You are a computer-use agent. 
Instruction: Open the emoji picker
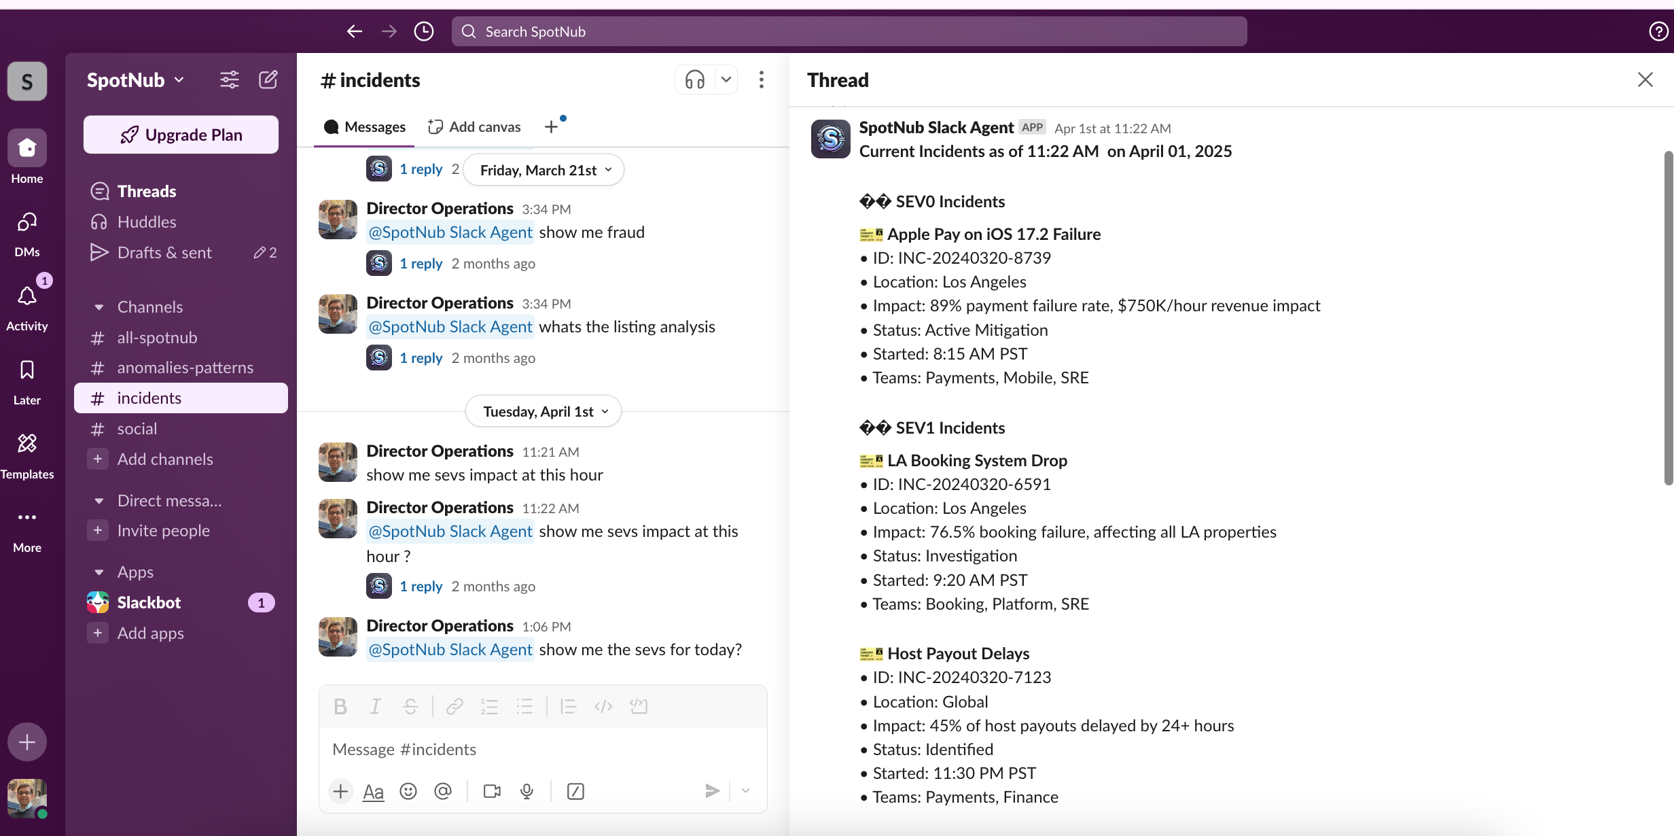(x=408, y=791)
